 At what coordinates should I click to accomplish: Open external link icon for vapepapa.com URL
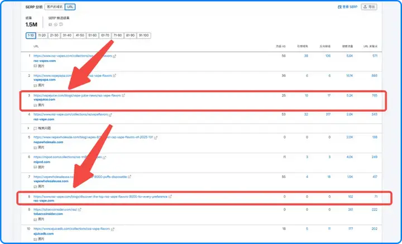point(114,76)
